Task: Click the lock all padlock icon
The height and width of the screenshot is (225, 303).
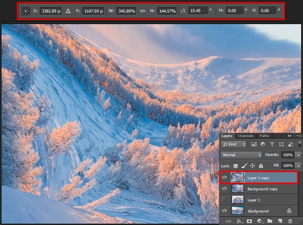Action: tap(261, 166)
